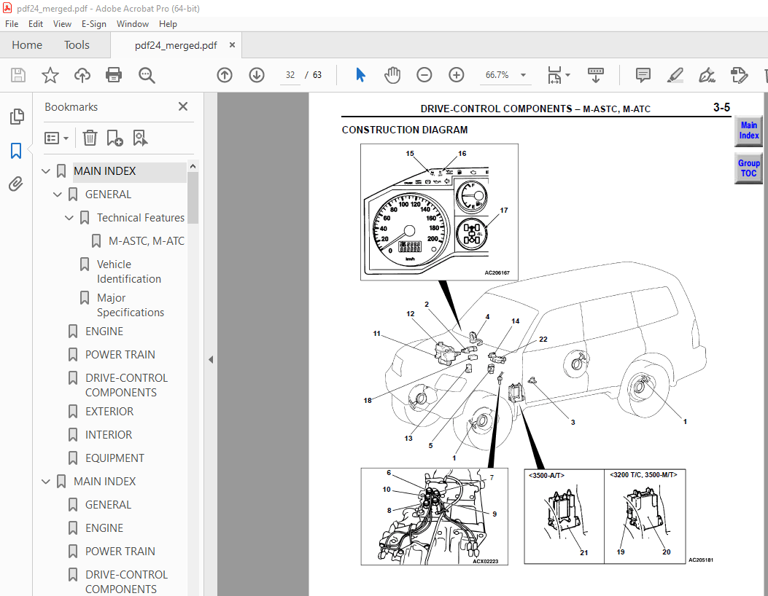768x596 pixels.
Task: Find the current bookmark in the panel
Action: click(x=140, y=138)
